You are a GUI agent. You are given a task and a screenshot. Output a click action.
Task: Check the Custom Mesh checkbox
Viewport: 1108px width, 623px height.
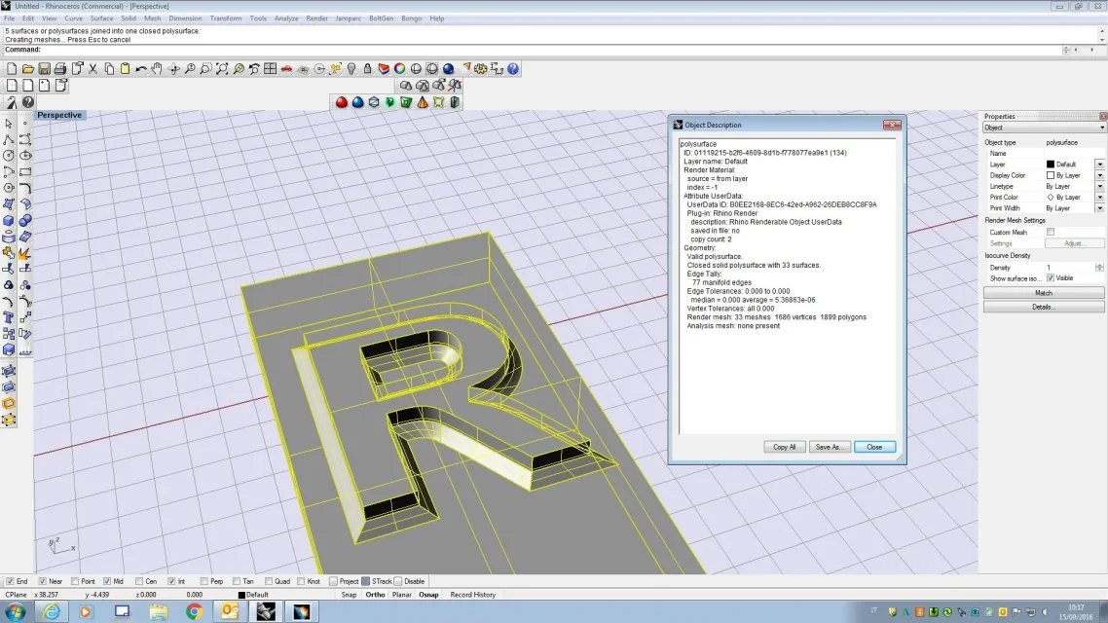pos(1051,232)
